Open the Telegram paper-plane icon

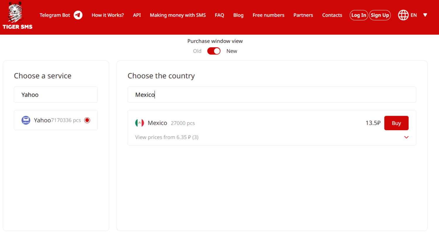click(78, 15)
